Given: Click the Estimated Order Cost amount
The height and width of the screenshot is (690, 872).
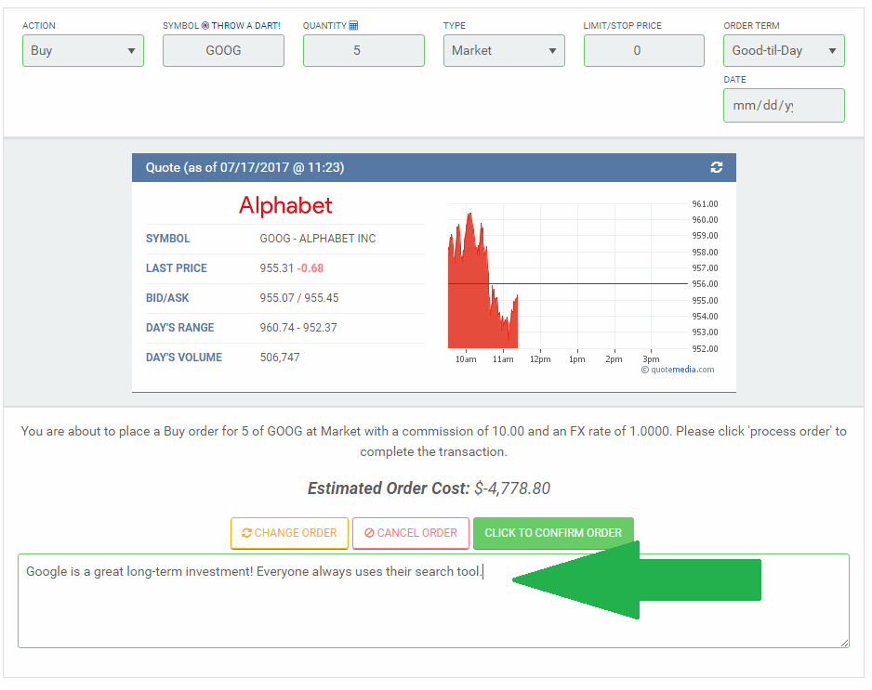Looking at the screenshot, I should point(512,488).
